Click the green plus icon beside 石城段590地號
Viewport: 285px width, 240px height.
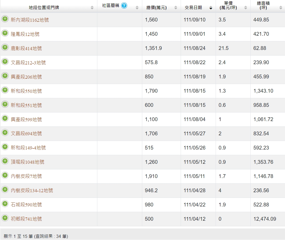tap(5, 204)
